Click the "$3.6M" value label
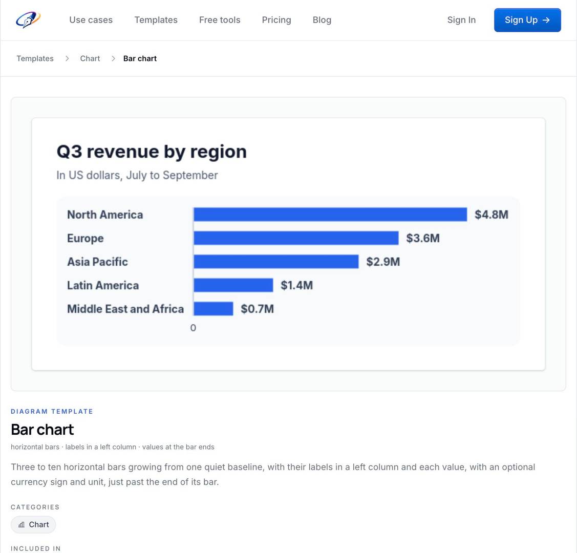Image resolution: width=577 pixels, height=553 pixels. tap(423, 238)
